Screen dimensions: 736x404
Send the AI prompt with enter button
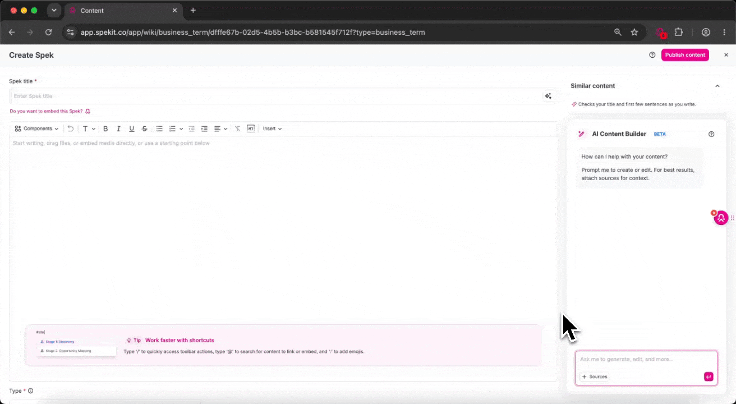coord(709,377)
